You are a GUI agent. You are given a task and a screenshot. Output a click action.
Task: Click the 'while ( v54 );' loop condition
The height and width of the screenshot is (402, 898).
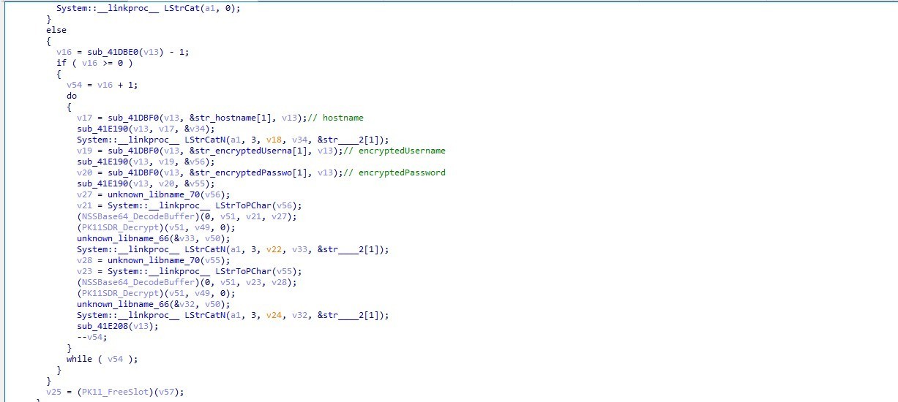[x=102, y=359]
